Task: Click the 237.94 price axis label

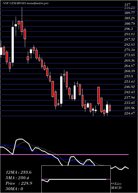Action: click(129, 97)
